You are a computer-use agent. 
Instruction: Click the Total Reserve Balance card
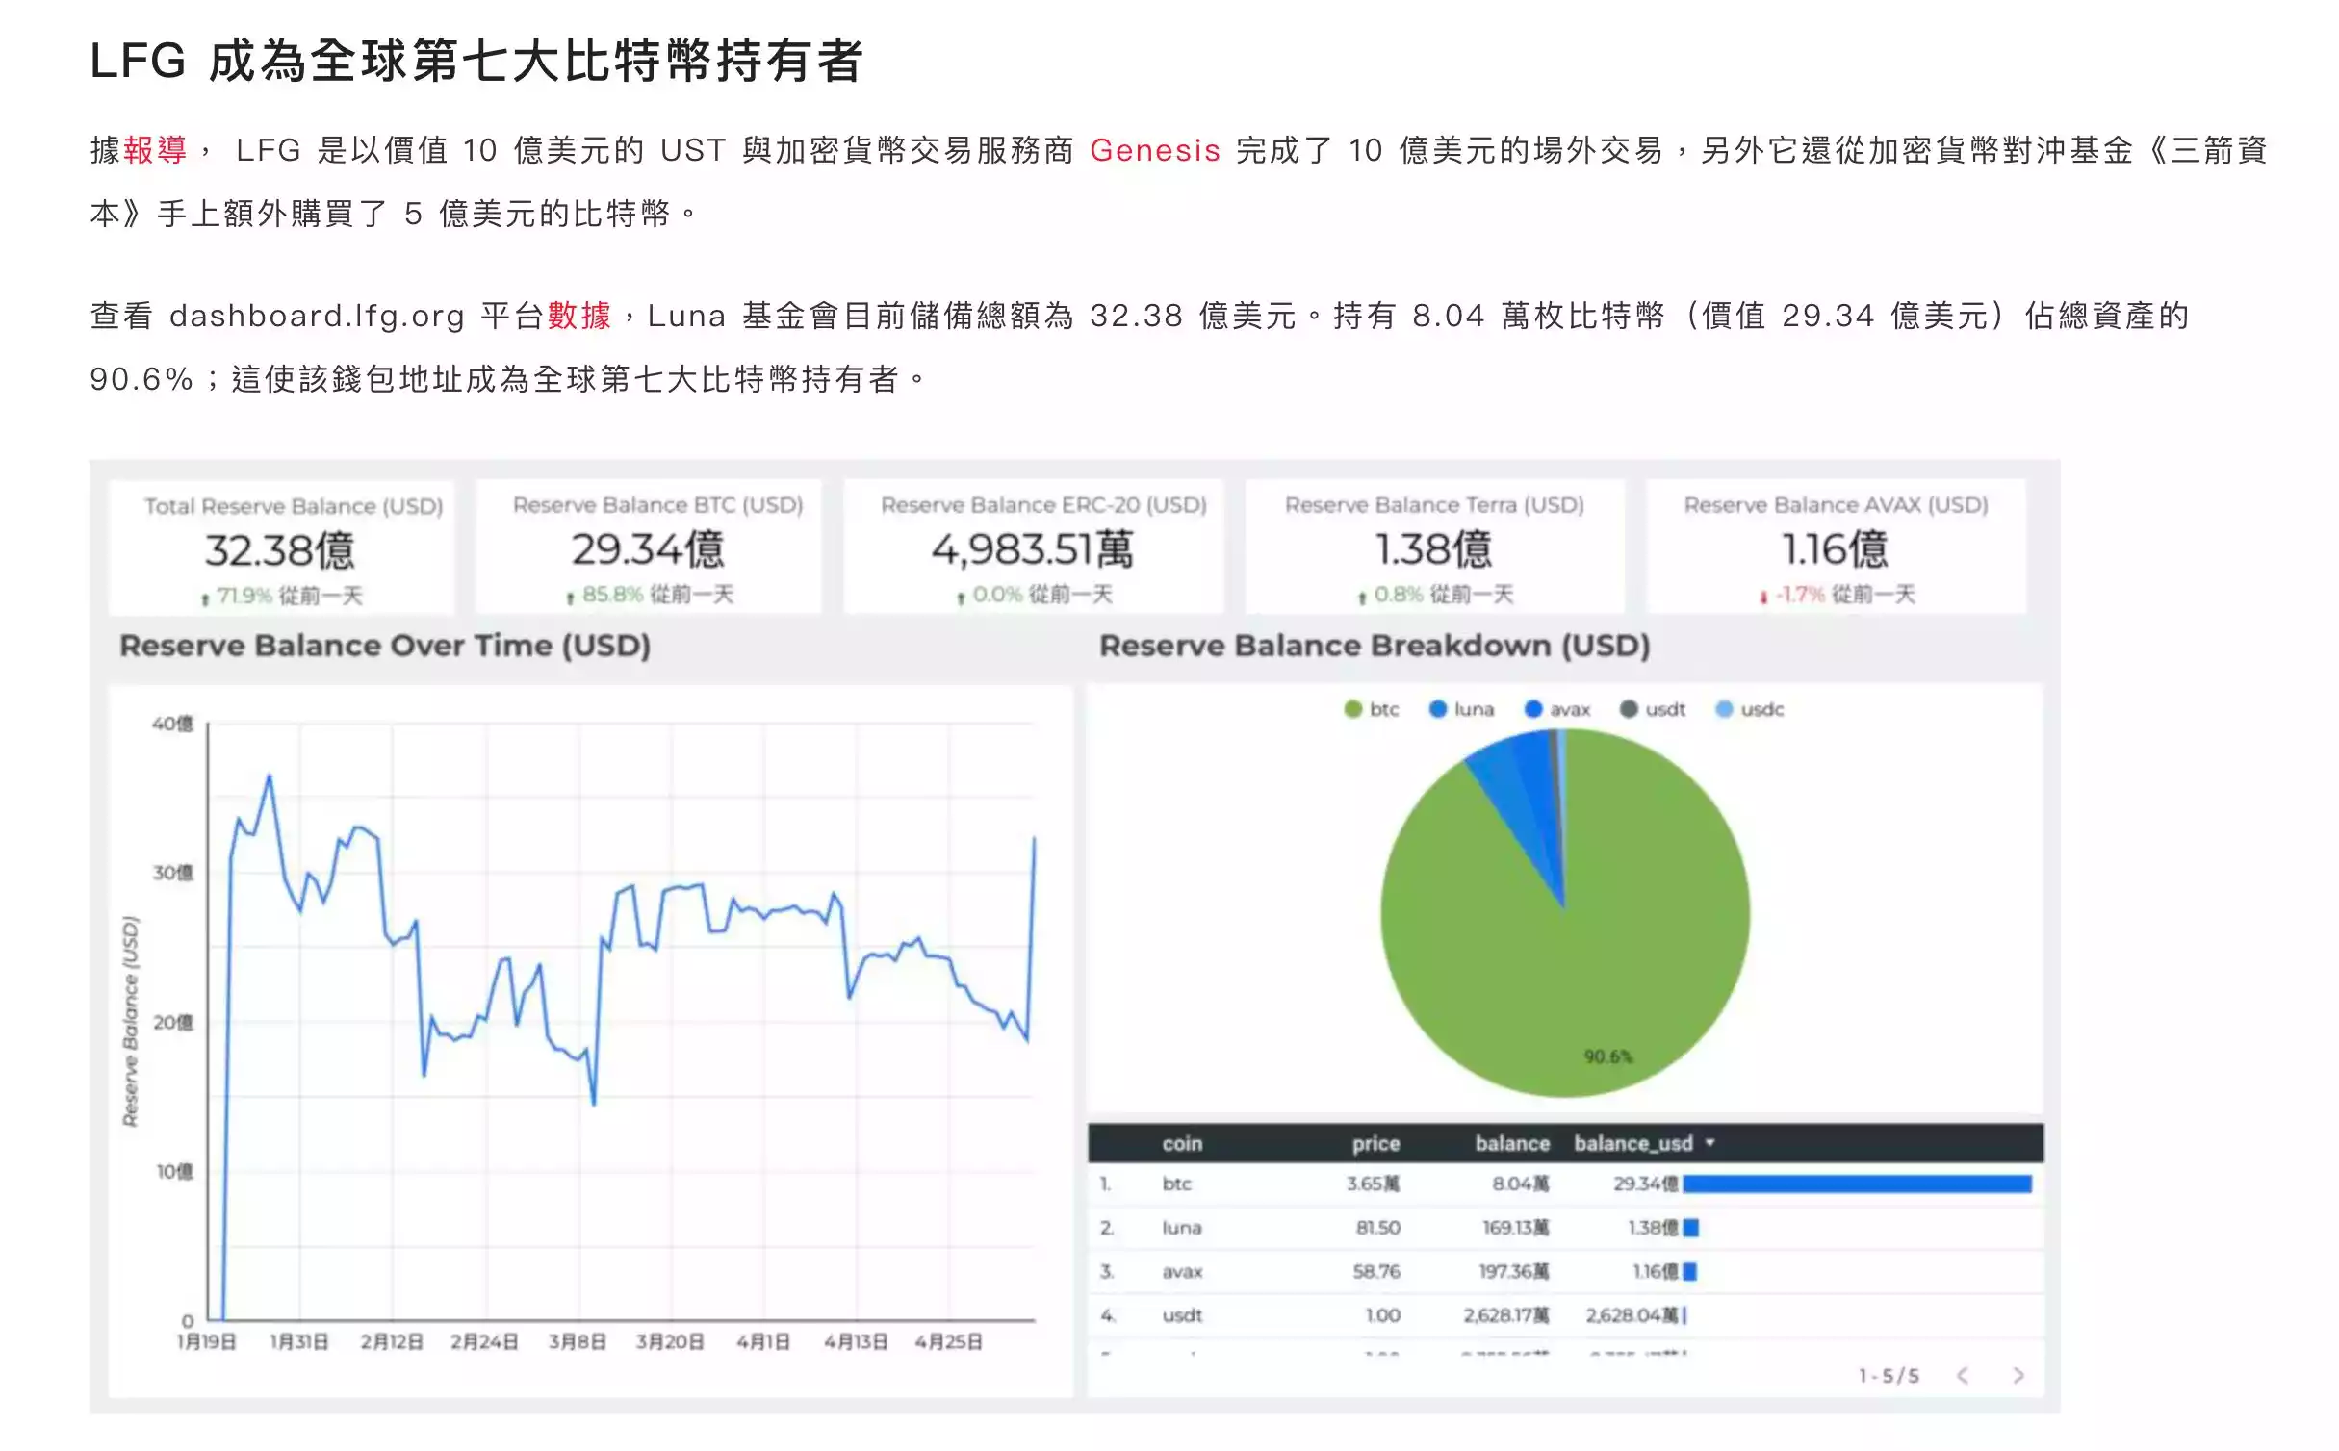282,547
